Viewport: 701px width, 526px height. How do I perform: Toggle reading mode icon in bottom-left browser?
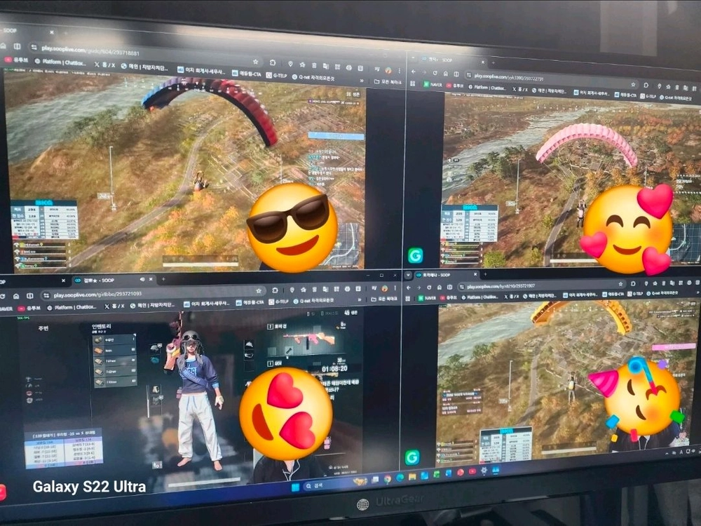pos(30,296)
